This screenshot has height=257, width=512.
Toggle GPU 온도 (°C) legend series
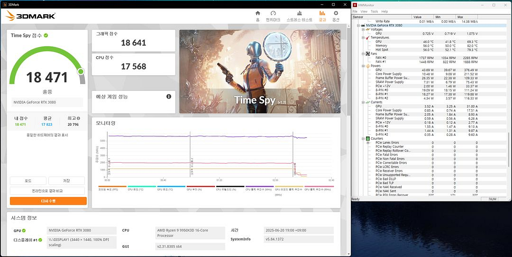click(x=171, y=188)
